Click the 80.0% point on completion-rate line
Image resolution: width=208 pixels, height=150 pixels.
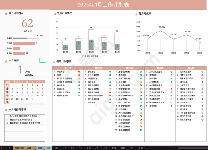pyautogui.click(x=160, y=31)
